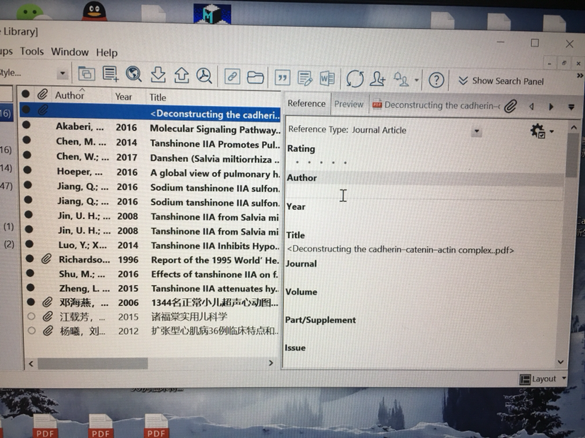Click the Help question mark icon
Screen dimensions: 585x438
(436, 80)
